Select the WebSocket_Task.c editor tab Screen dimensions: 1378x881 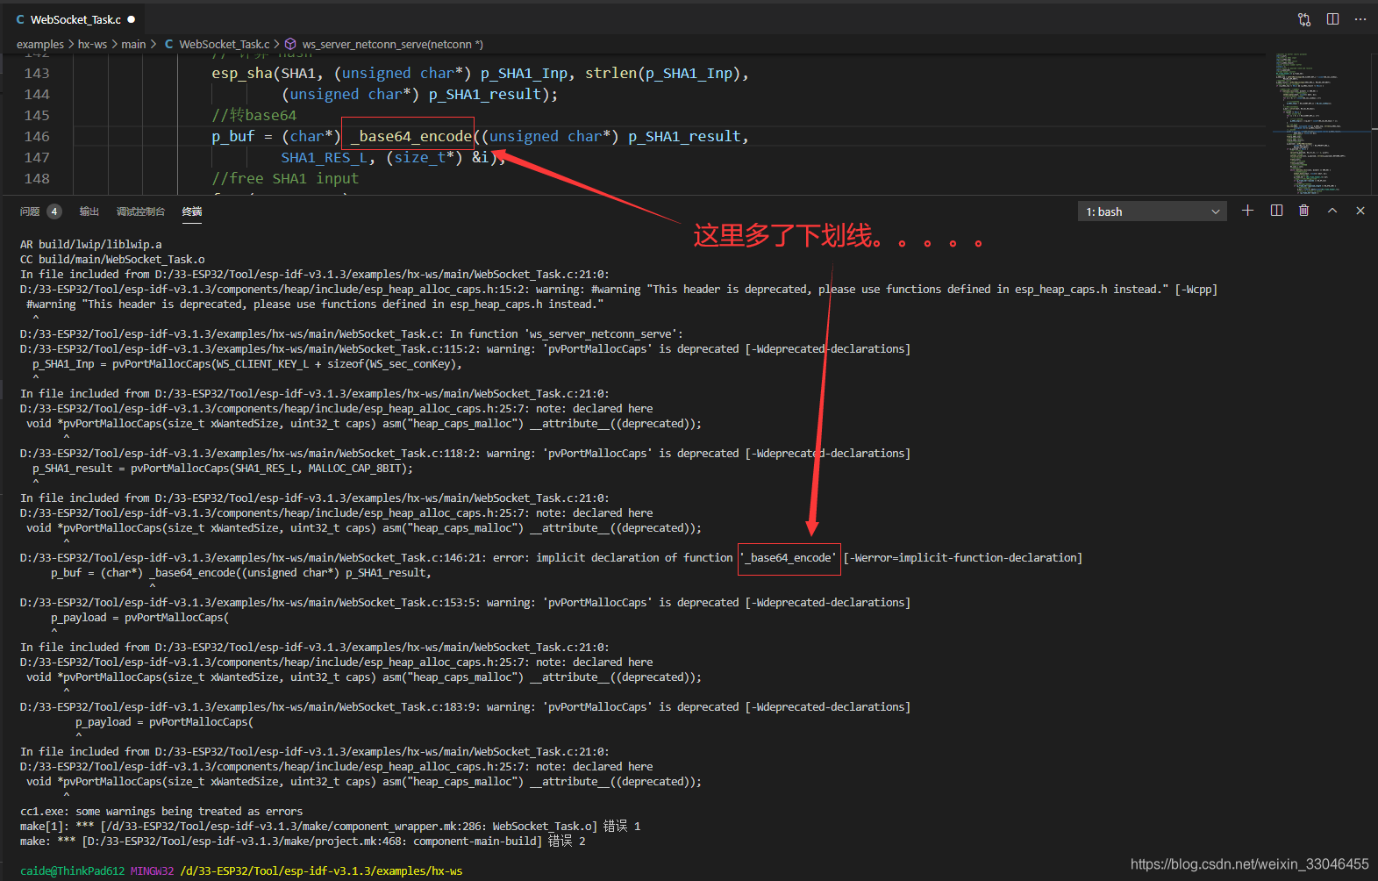coord(75,19)
